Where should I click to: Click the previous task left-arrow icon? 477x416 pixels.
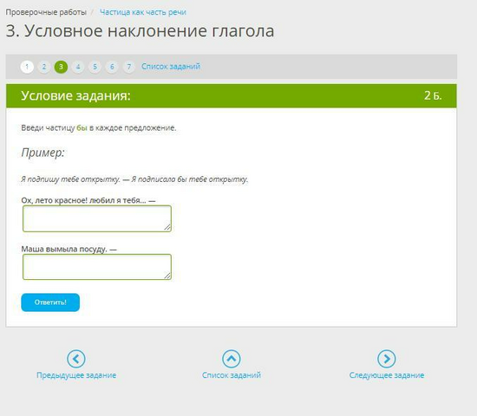coord(76,359)
